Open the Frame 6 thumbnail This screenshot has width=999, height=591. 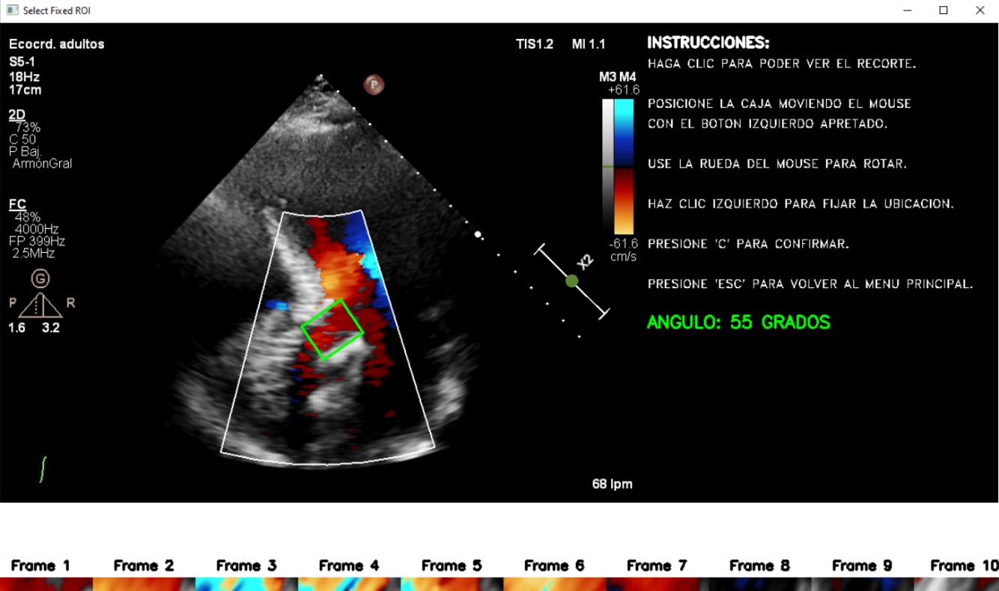554,584
